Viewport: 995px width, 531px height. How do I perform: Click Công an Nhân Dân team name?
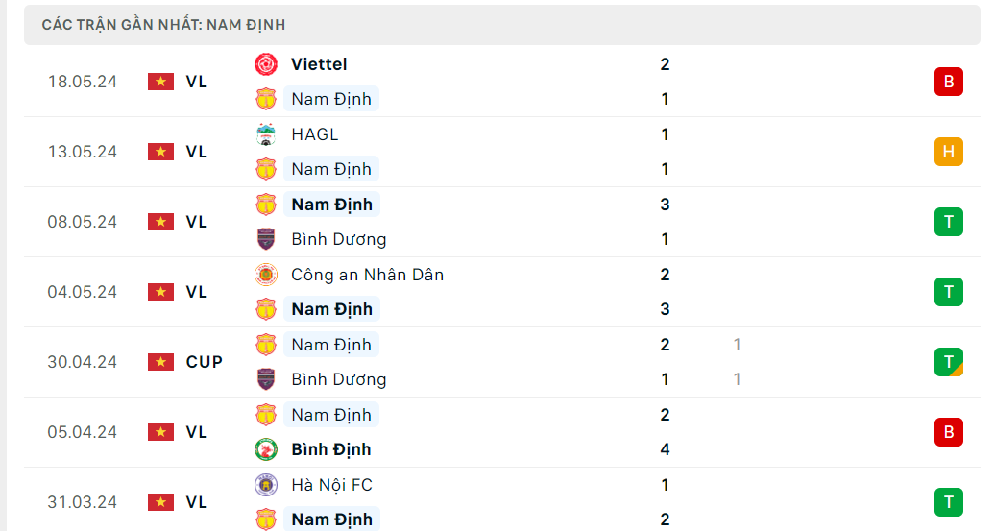pyautogui.click(x=367, y=275)
